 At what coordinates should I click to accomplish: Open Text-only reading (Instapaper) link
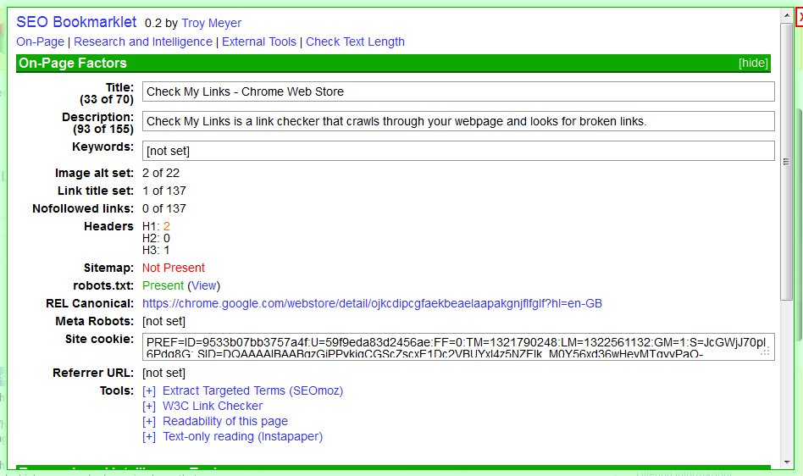(243, 437)
